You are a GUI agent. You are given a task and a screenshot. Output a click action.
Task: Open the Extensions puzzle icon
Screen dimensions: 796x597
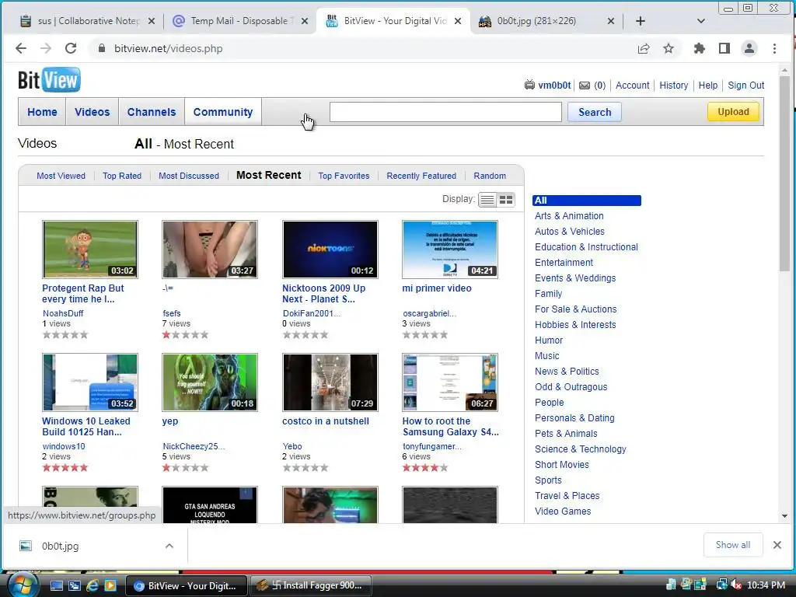pos(699,48)
